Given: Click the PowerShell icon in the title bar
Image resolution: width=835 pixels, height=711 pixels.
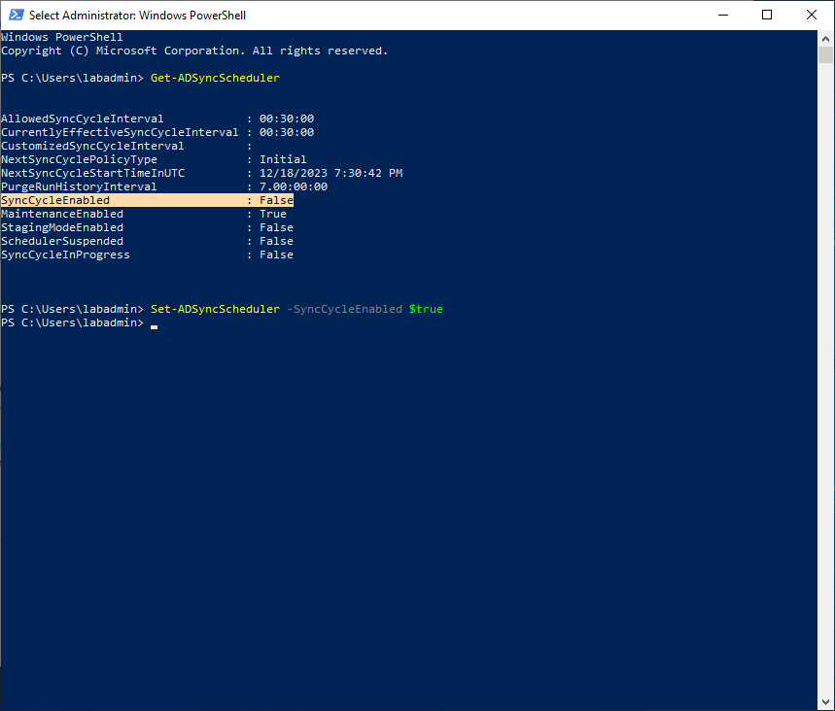Looking at the screenshot, I should point(15,15).
